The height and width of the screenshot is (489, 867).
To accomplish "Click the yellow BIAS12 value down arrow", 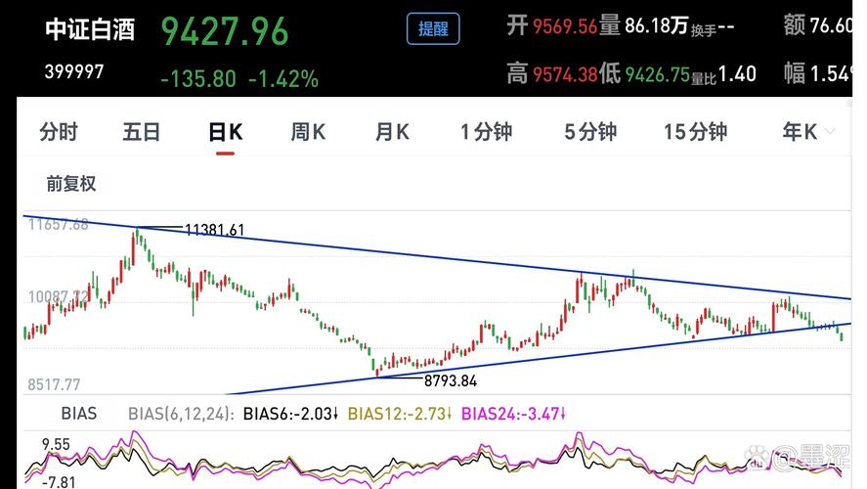I will click(x=448, y=414).
